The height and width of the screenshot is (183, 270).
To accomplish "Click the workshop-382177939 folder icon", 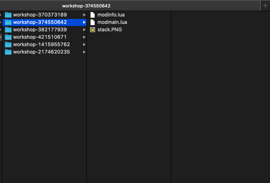I will (8, 30).
